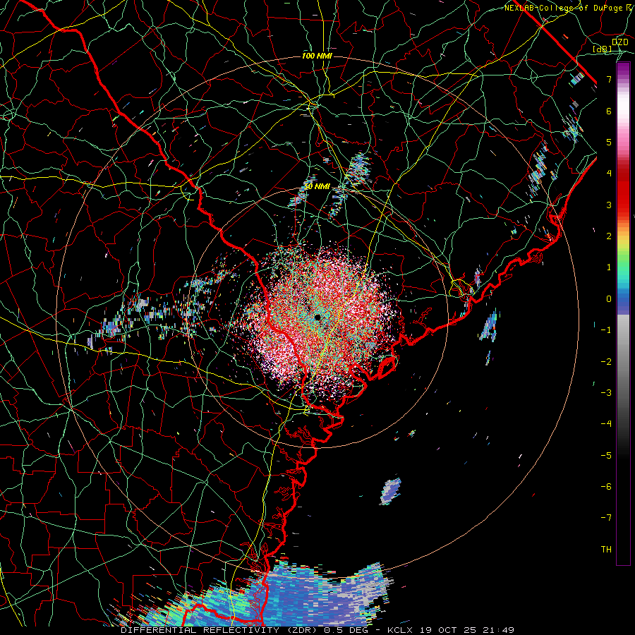635x635 pixels.
Task: Click the TH threshold label on legend
Action: click(x=606, y=550)
